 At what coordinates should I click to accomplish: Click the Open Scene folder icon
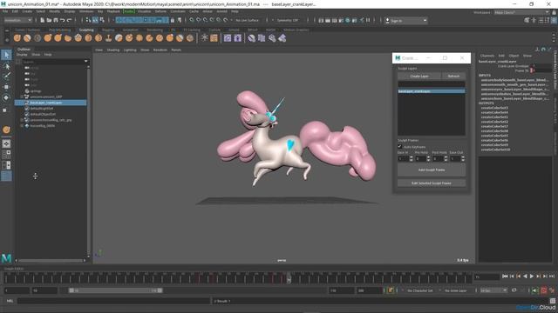(x=49, y=20)
